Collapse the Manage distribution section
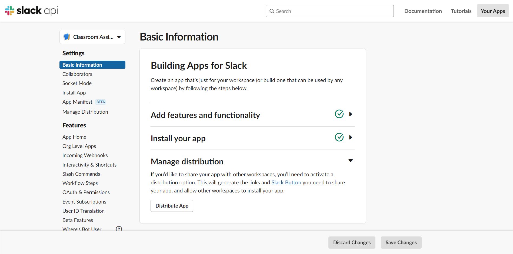Image resolution: width=513 pixels, height=254 pixels. tap(351, 161)
